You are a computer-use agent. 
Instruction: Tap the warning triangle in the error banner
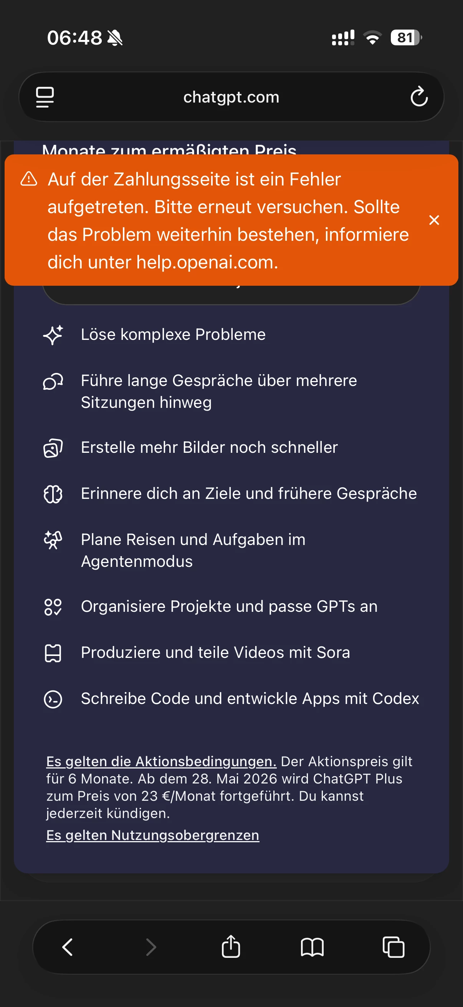point(29,179)
